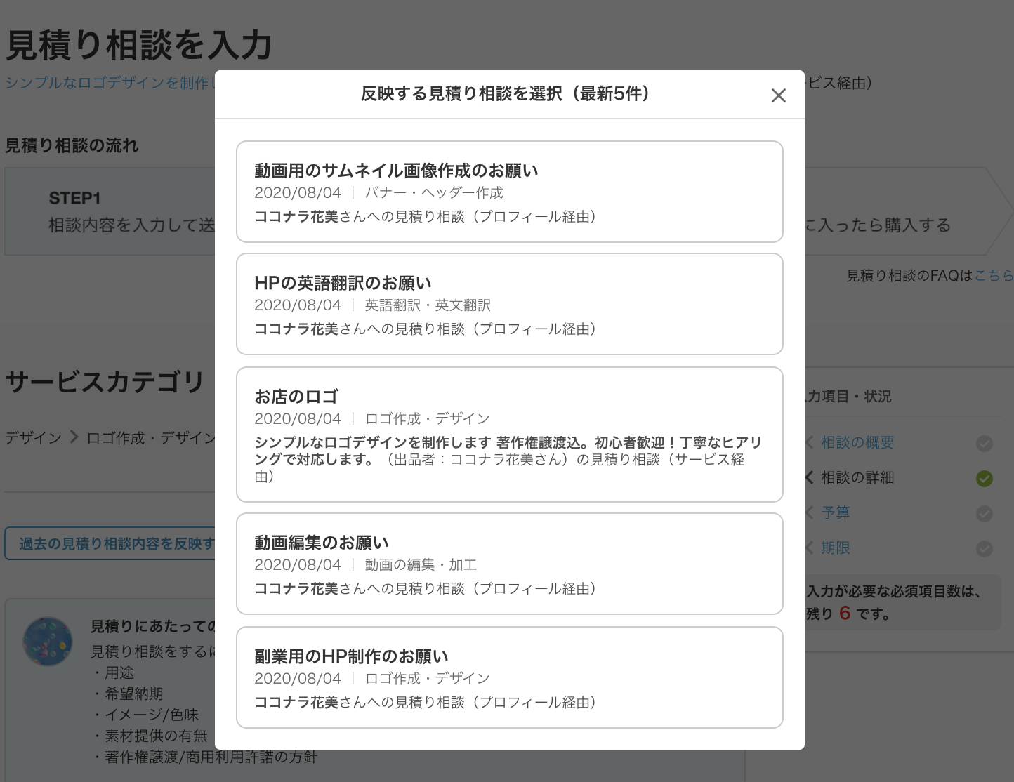1014x782 pixels.
Task: Choose the お店のロゴ consultation entry
Action: pyautogui.click(x=509, y=434)
